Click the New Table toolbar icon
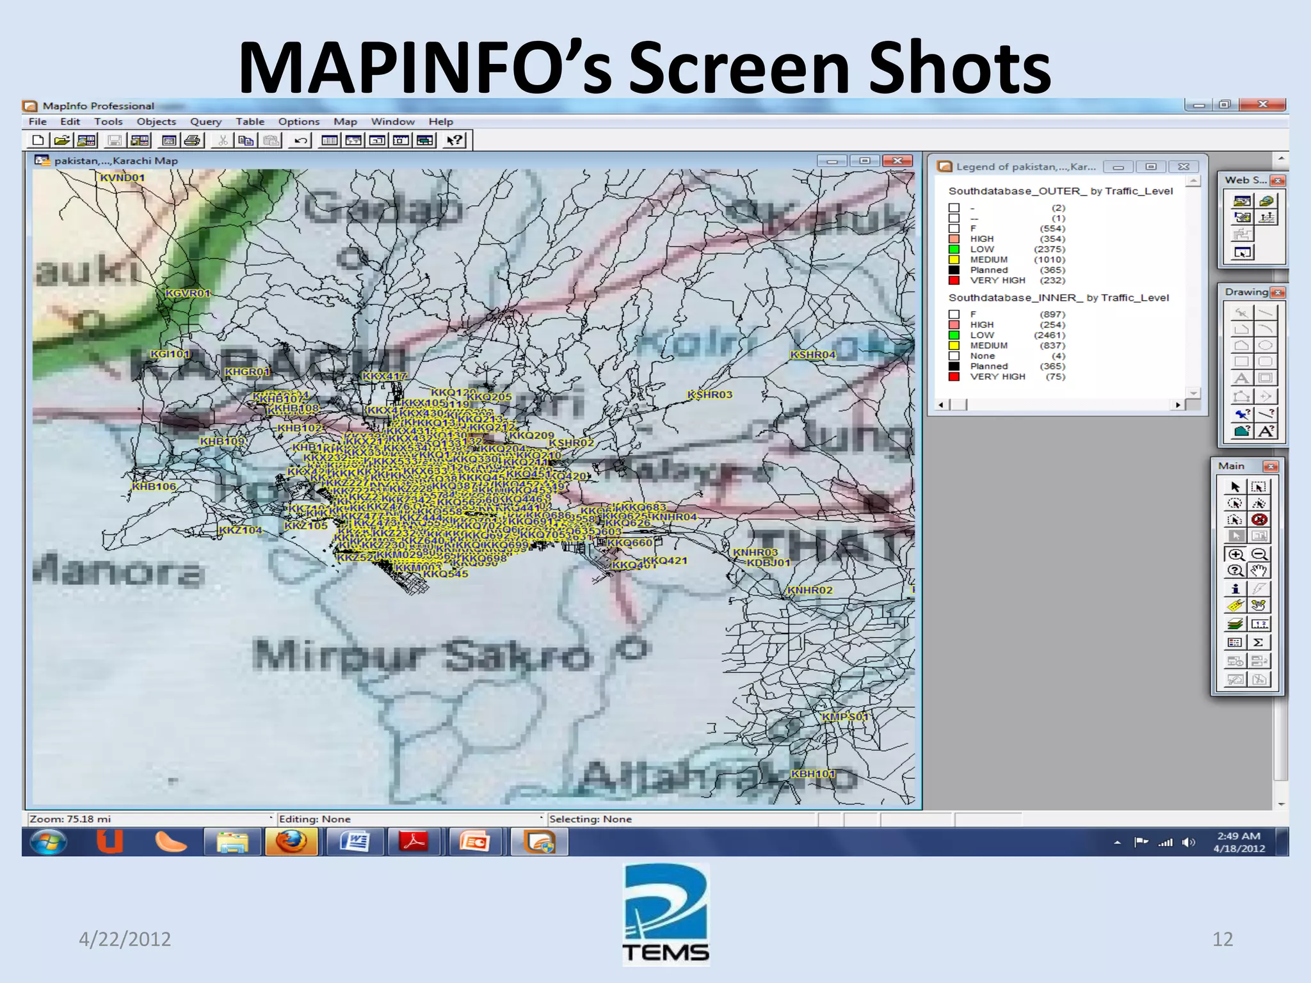This screenshot has width=1311, height=983. (x=38, y=140)
